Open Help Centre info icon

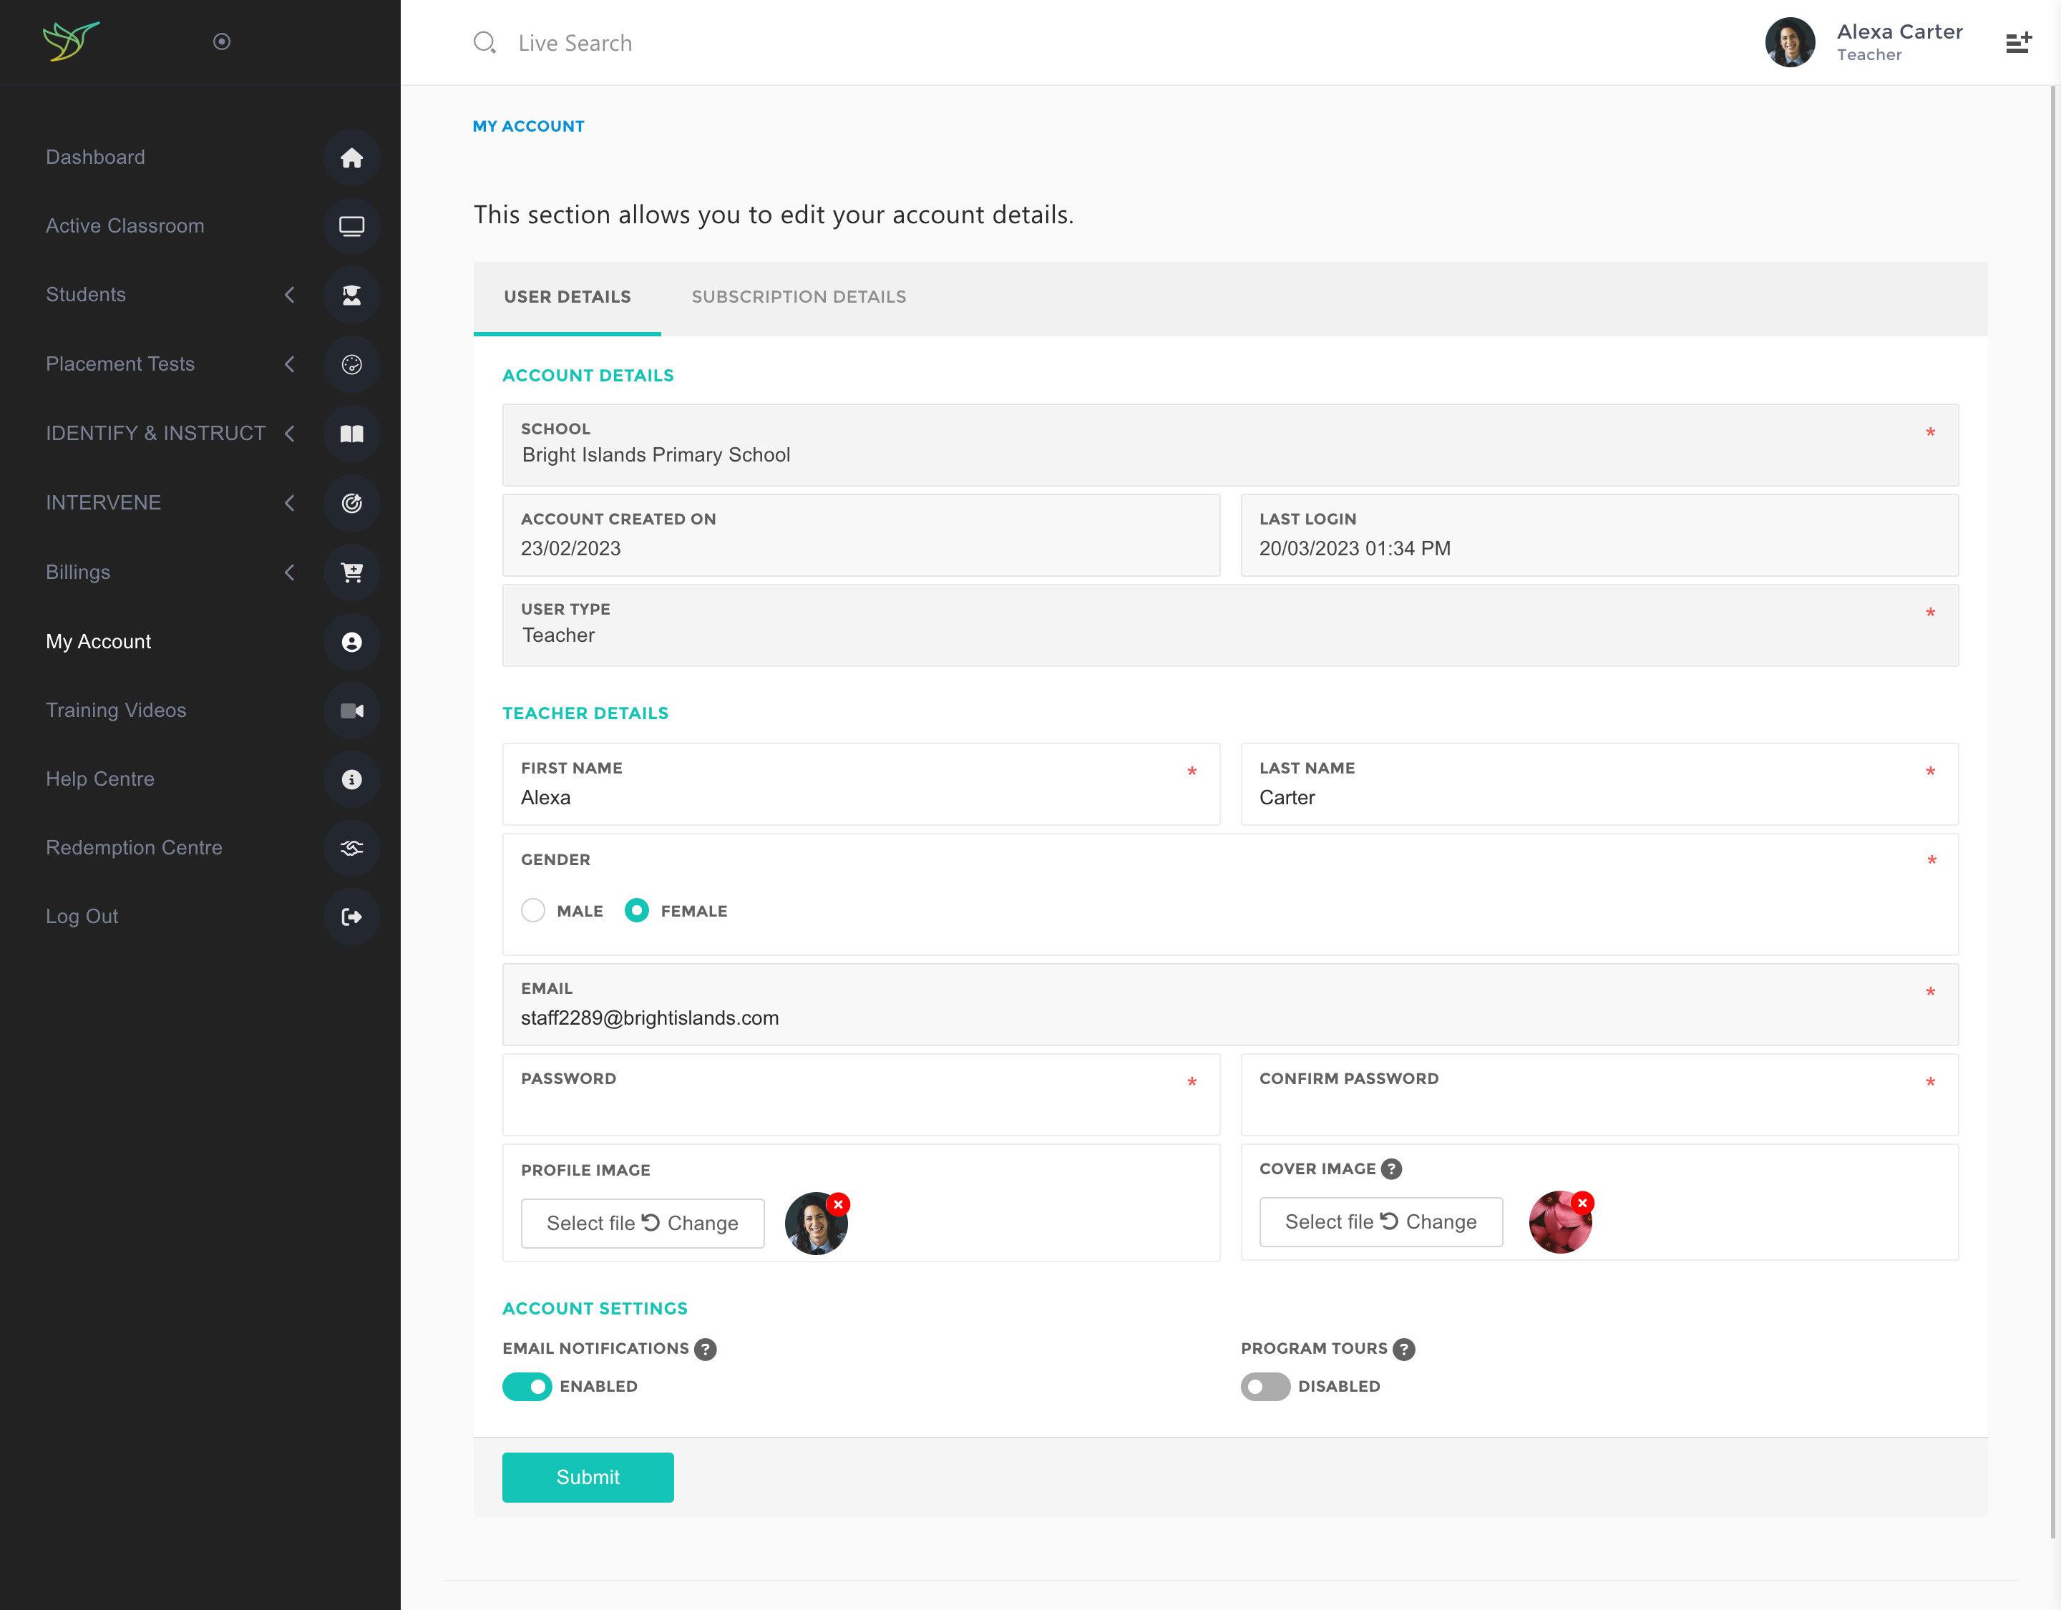(x=351, y=779)
